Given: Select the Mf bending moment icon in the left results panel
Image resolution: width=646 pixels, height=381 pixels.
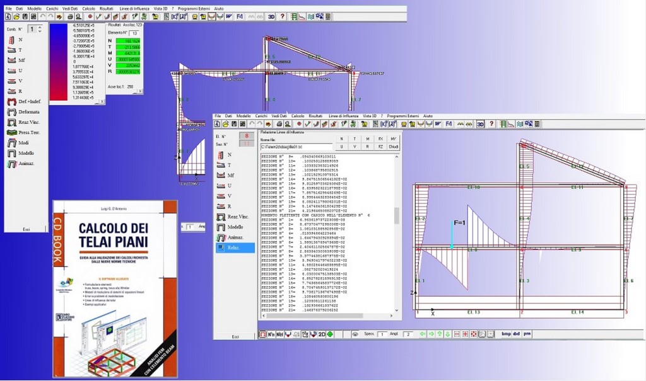Looking at the screenshot, I should 11,60.
